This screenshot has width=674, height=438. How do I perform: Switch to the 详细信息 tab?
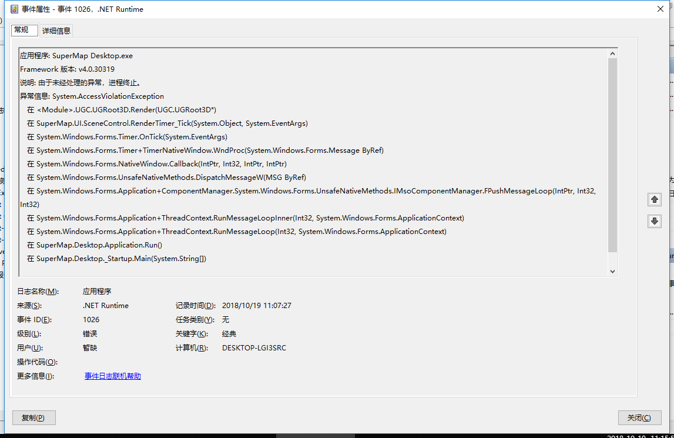coord(56,31)
